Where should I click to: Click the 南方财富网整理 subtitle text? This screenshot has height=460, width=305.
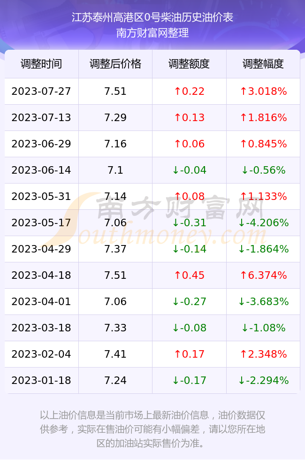tap(152, 32)
